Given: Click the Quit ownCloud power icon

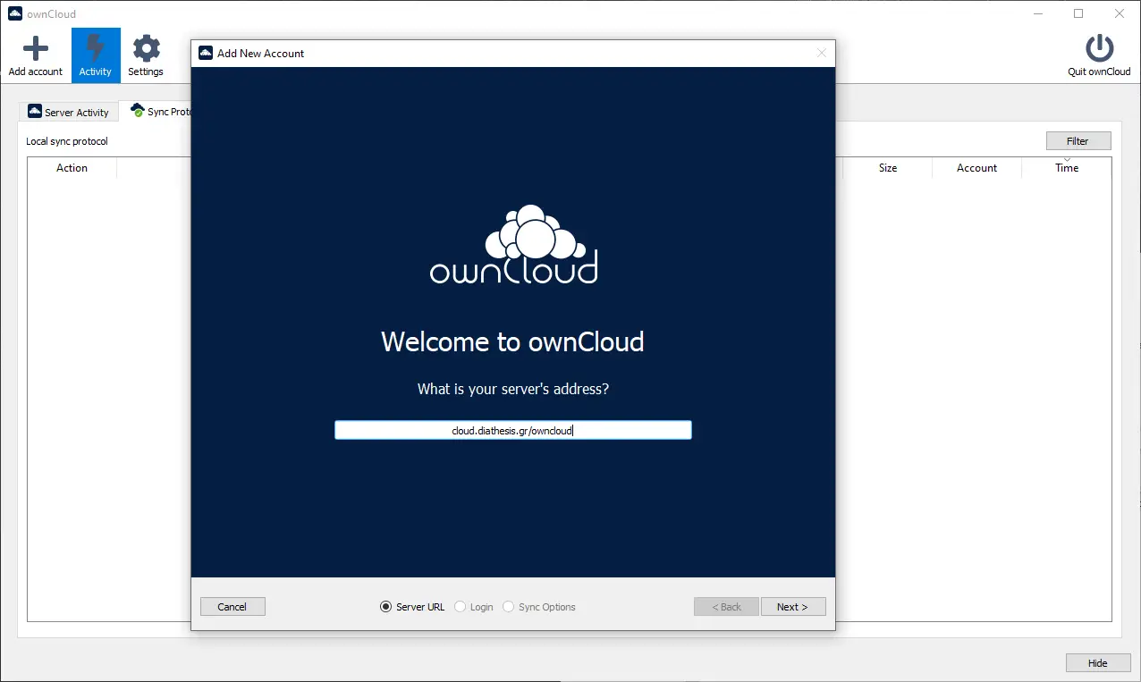Looking at the screenshot, I should (1099, 48).
